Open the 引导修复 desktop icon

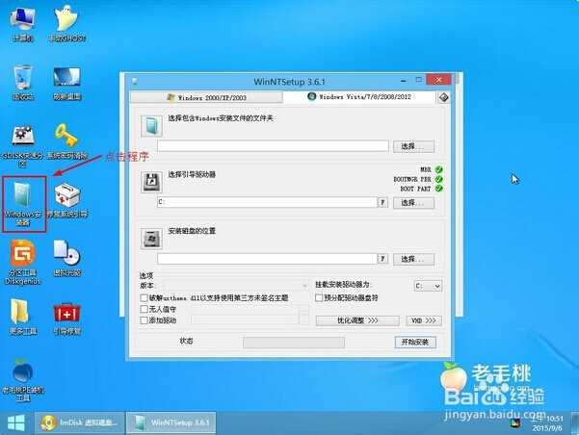tap(66, 318)
